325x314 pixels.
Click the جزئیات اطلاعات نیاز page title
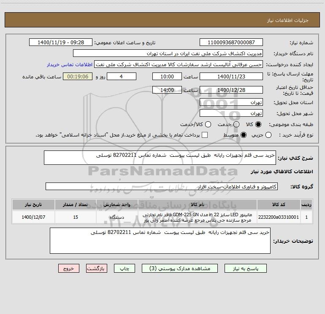coord(288,20)
